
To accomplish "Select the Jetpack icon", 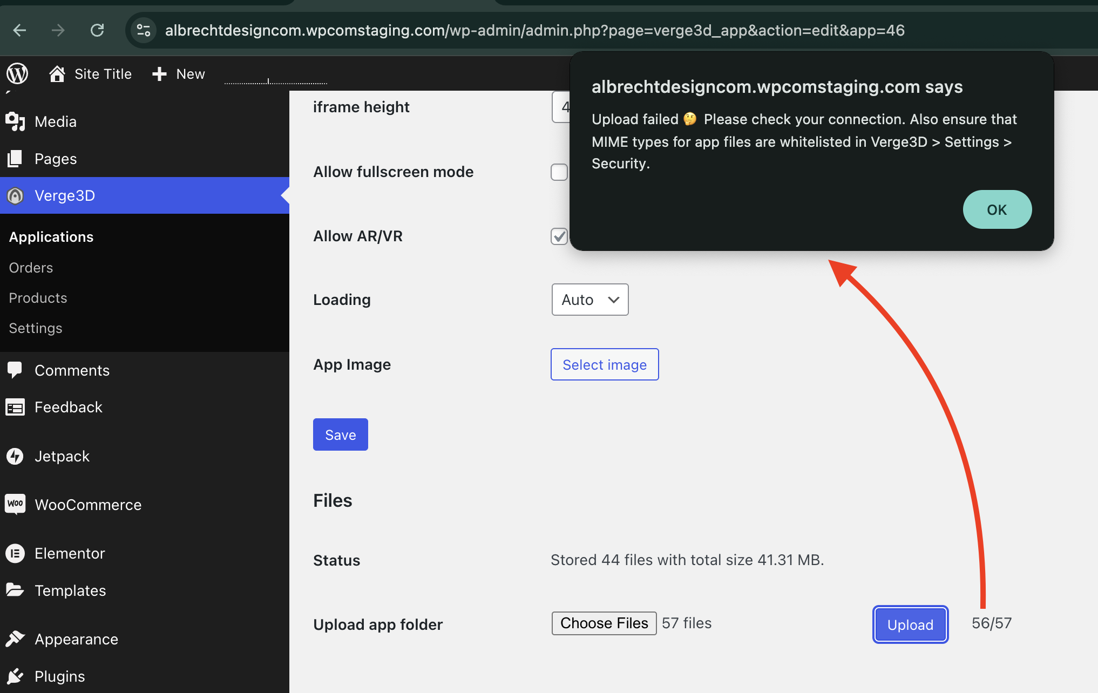I will 16,456.
